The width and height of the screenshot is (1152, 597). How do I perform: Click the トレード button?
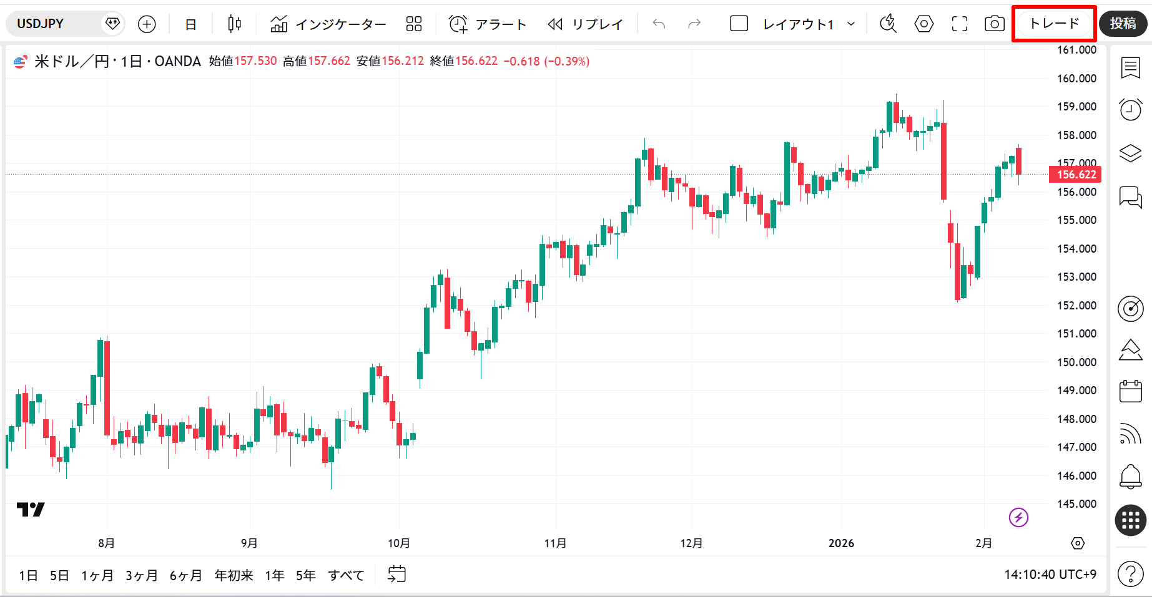[1054, 24]
